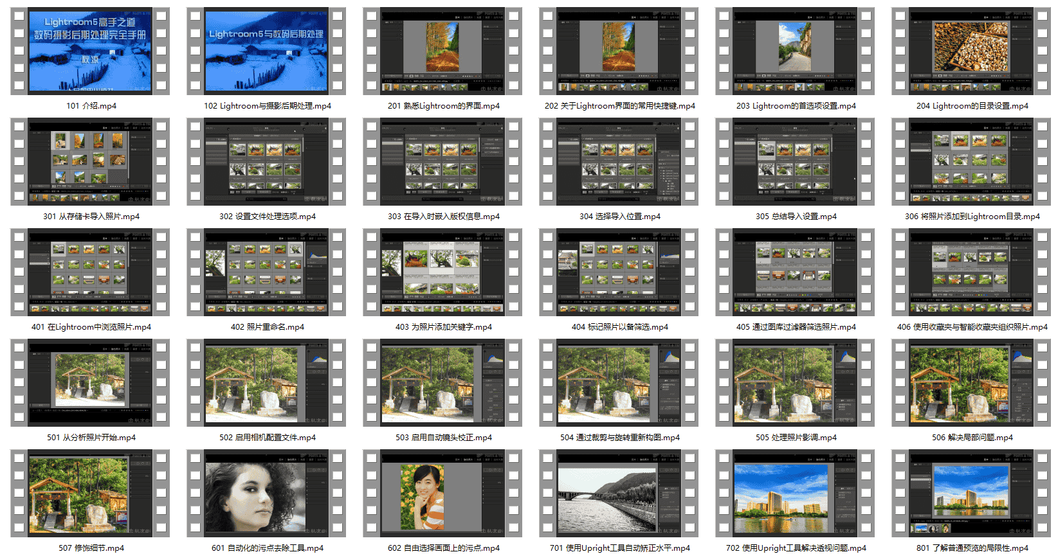The height and width of the screenshot is (554, 1058).
Task: Open thumbnail 503 启用自动镜头校正.mp4
Action: (442, 383)
